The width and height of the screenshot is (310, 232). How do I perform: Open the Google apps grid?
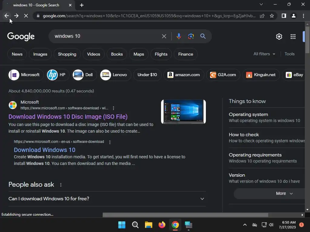click(x=293, y=37)
